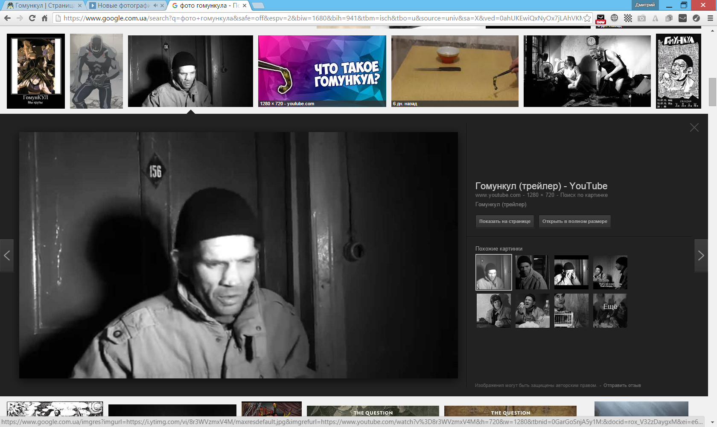Image resolution: width=717 pixels, height=427 pixels.
Task: Open the Chrome hamburger menu
Action: [710, 18]
